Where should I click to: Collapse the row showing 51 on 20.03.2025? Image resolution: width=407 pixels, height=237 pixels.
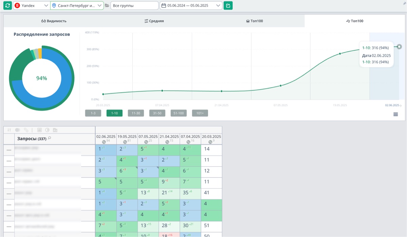[9, 227]
